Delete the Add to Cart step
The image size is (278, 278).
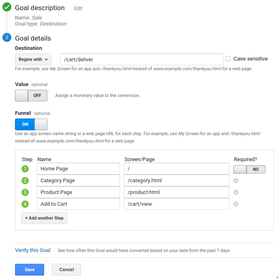[x=235, y=204]
